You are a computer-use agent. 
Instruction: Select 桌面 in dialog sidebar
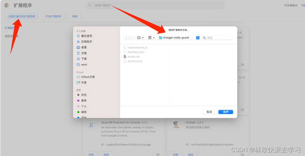(x=82, y=47)
